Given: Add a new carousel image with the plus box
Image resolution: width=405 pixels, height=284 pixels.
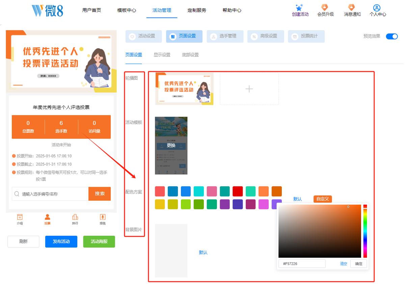Looking at the screenshot, I should click(249, 89).
